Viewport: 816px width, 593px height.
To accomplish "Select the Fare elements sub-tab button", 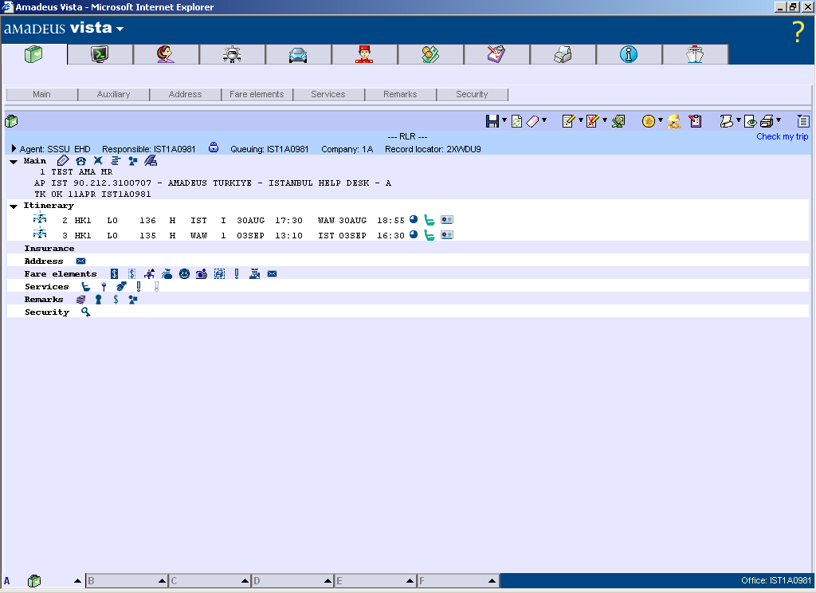I will coord(257,94).
